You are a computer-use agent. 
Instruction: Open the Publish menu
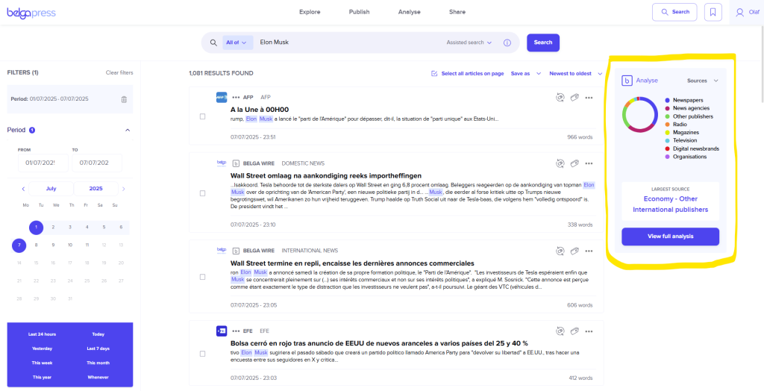[359, 12]
